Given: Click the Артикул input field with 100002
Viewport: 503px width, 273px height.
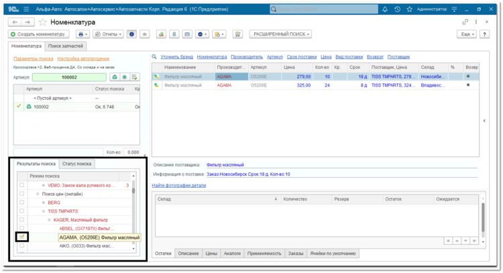Looking at the screenshot, I should click(x=69, y=77).
